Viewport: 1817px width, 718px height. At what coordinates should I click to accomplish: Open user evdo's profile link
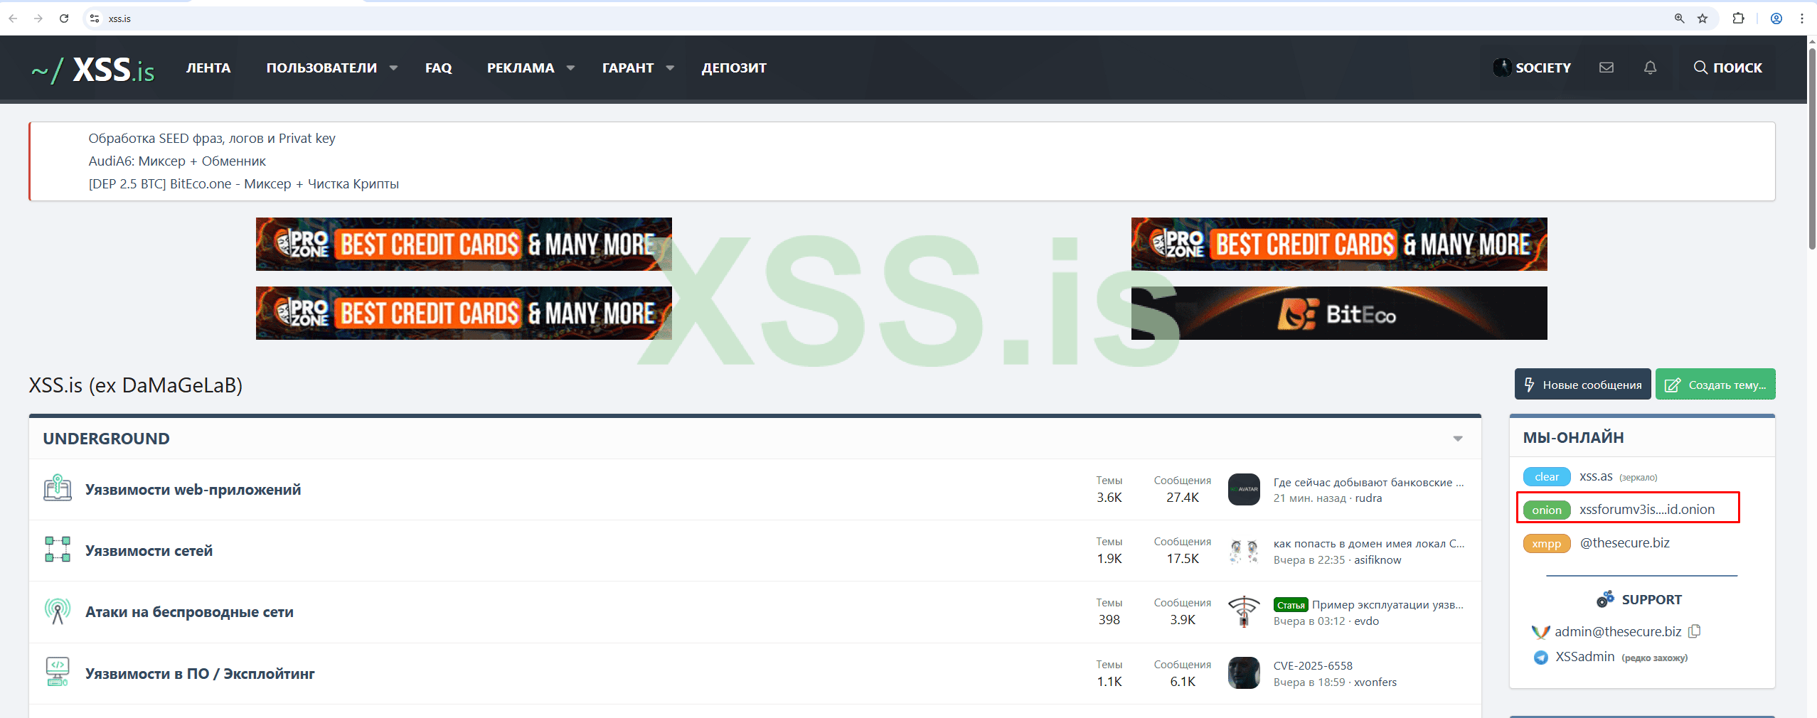pyautogui.click(x=1366, y=621)
